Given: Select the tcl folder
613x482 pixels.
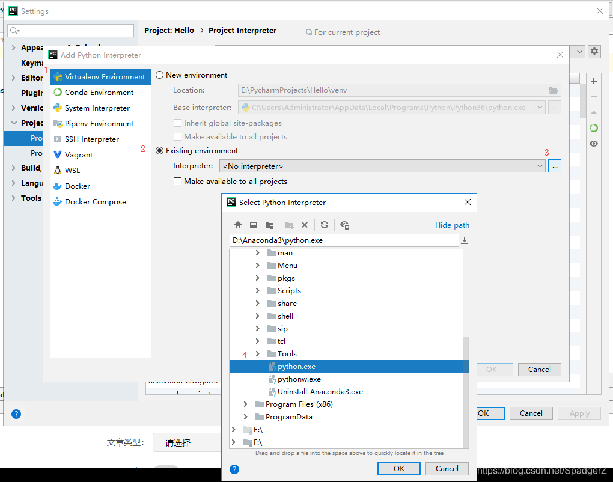Looking at the screenshot, I should point(281,341).
